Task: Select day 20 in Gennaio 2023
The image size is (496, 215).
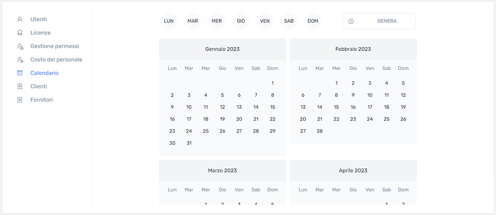Action: pyautogui.click(x=239, y=119)
